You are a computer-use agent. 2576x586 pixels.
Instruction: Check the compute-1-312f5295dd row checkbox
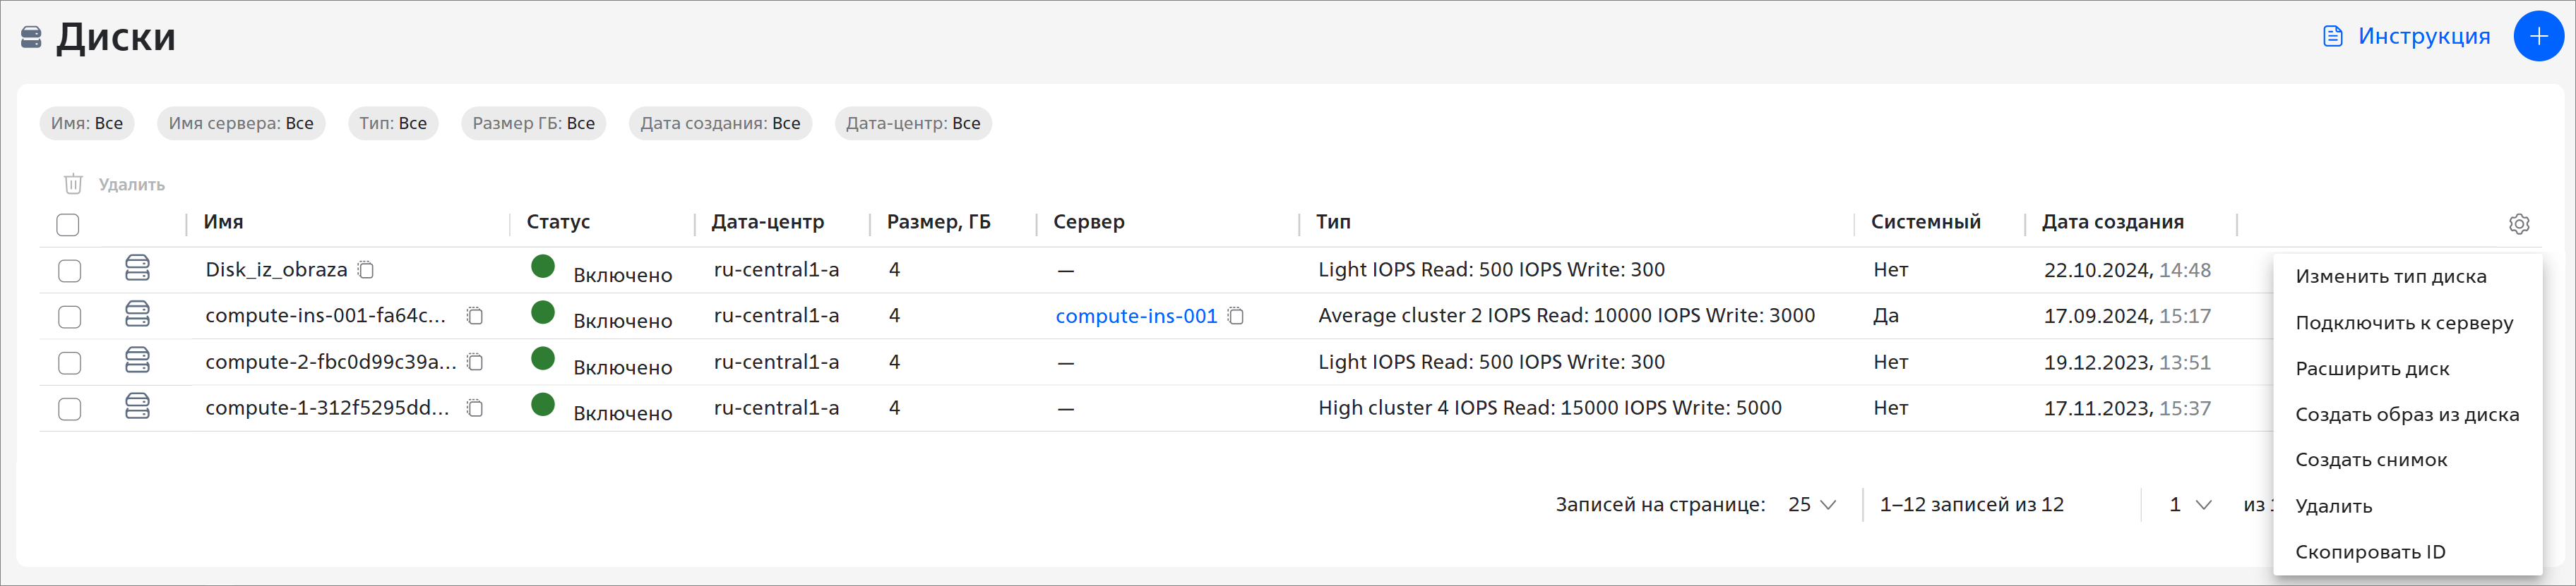70,409
